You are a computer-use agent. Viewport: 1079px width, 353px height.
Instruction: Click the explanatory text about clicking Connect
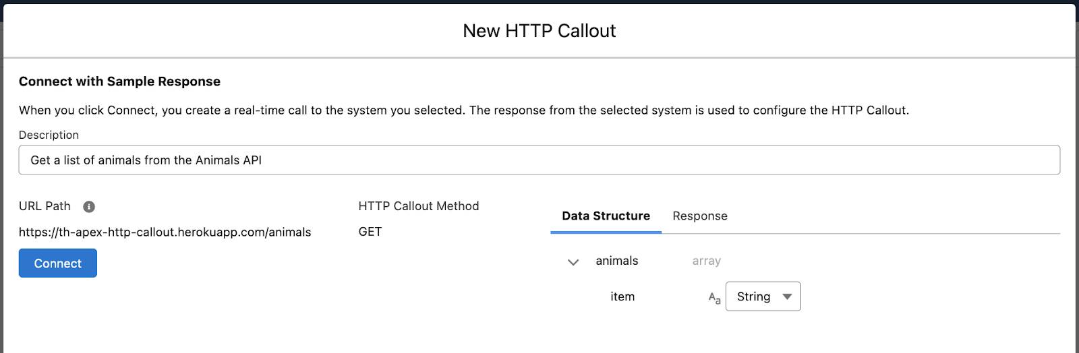463,110
